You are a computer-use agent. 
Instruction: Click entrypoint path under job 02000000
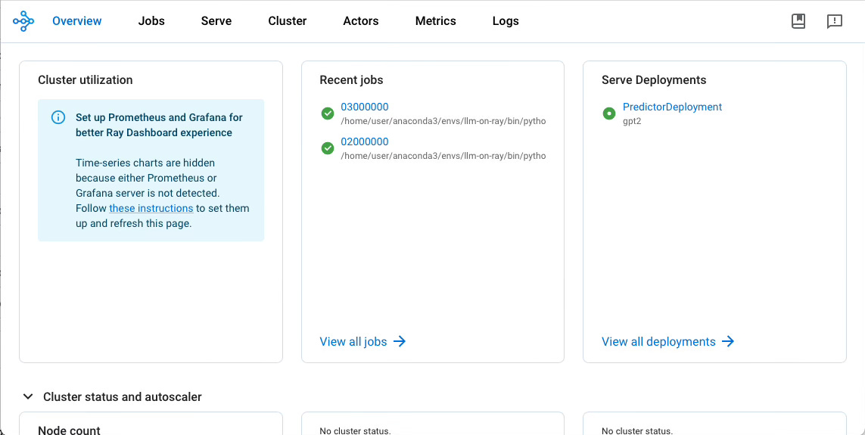click(x=443, y=156)
